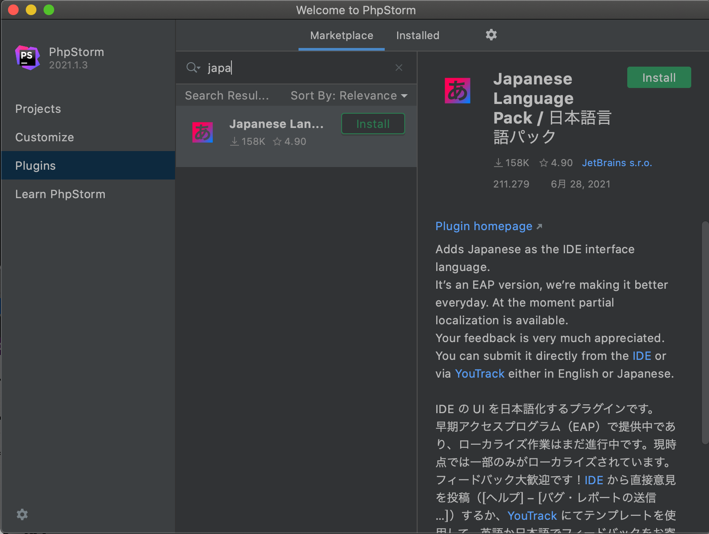Image resolution: width=709 pixels, height=534 pixels.
Task: Open the Customize section
Action: coord(44,137)
